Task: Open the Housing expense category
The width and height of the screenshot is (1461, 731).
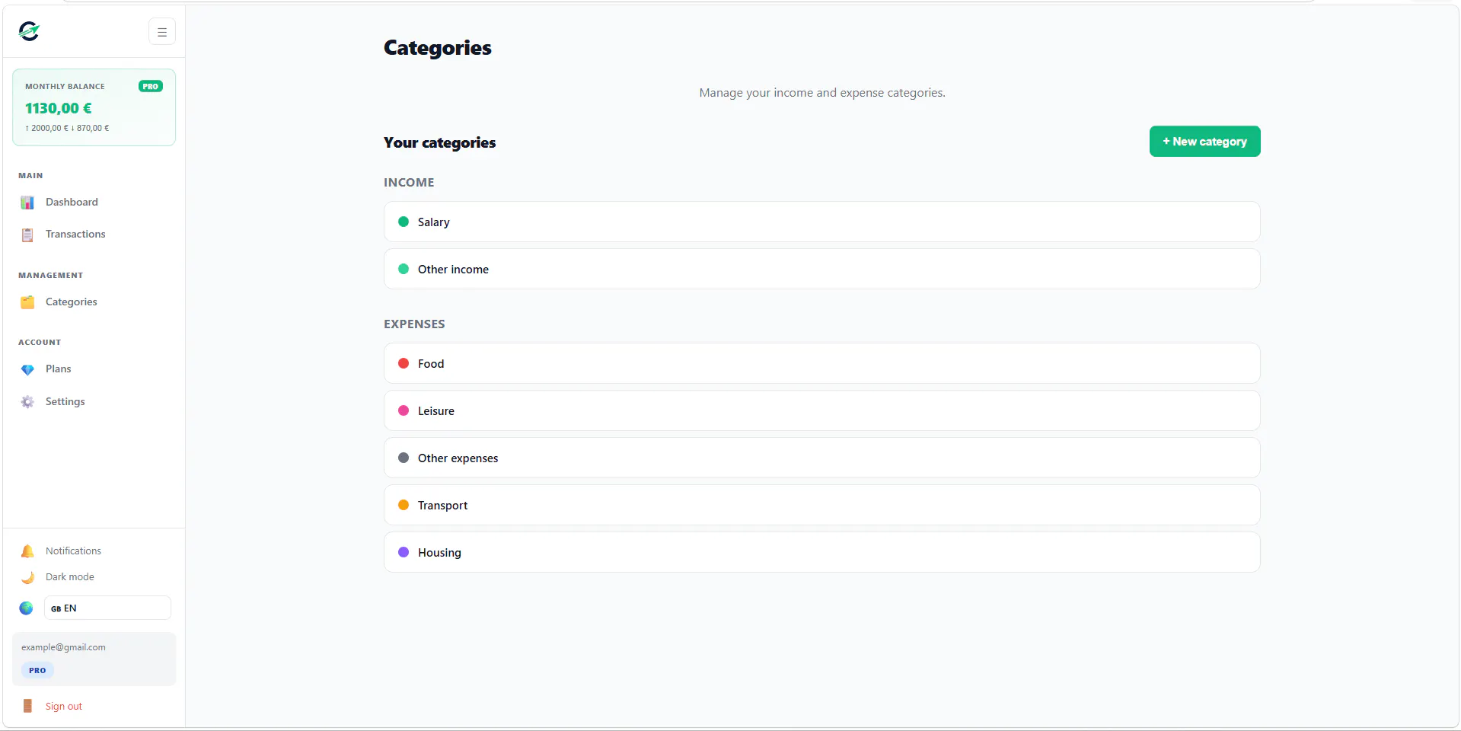Action: 821,553
